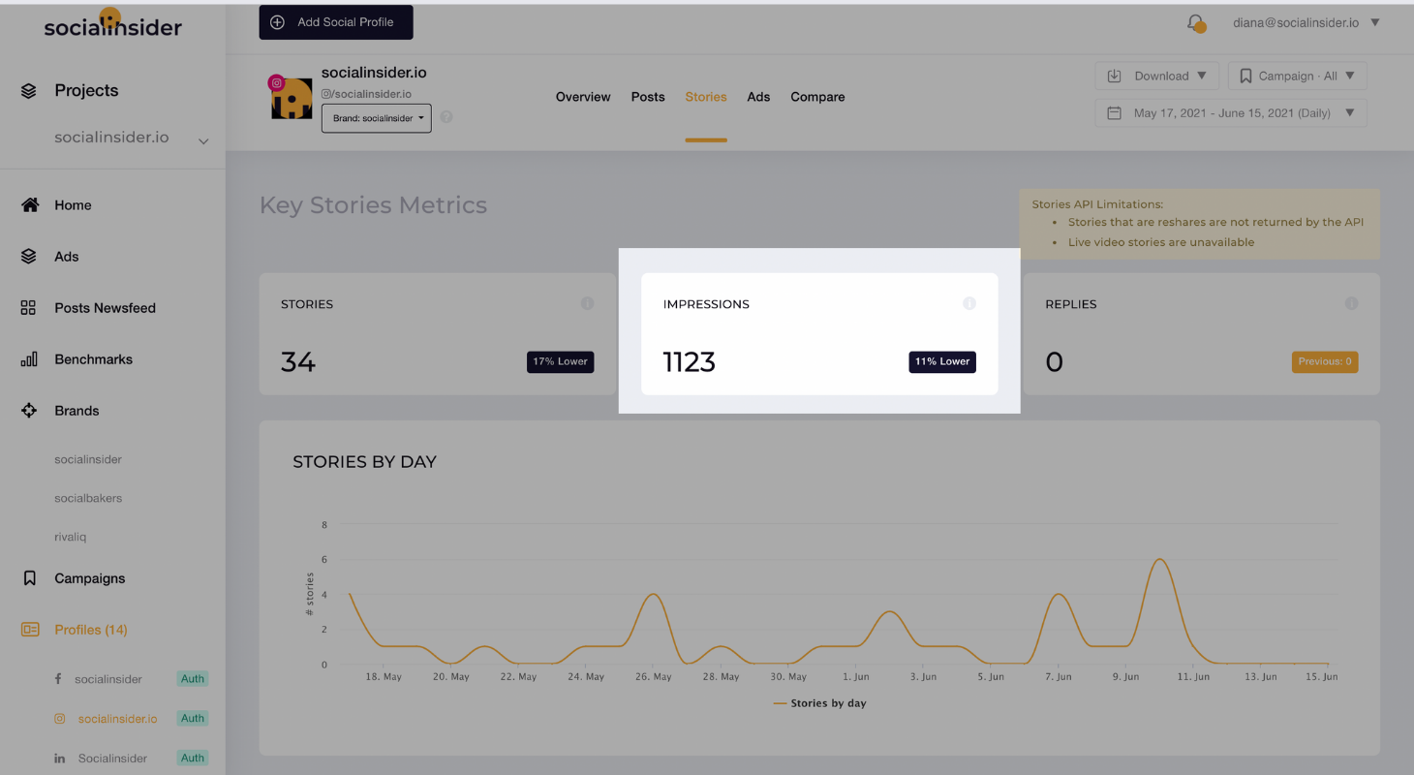This screenshot has height=775, width=1414.
Task: Click the socialinsider logo
Action: [112, 24]
